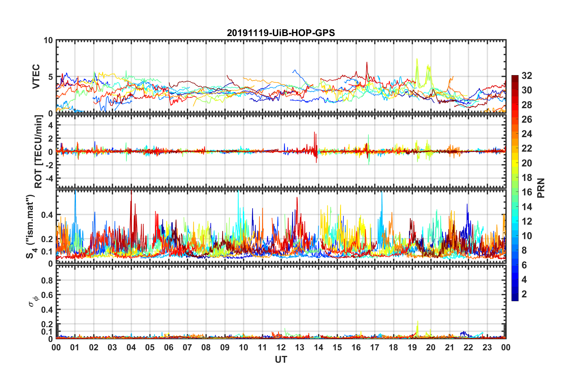
Task: Click UT axis tick label 03
Action: pyautogui.click(x=112, y=347)
